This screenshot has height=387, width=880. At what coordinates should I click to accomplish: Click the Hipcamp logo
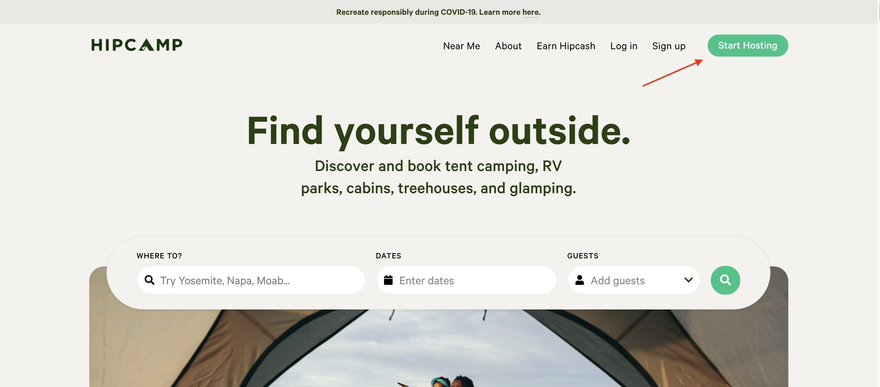tap(137, 45)
